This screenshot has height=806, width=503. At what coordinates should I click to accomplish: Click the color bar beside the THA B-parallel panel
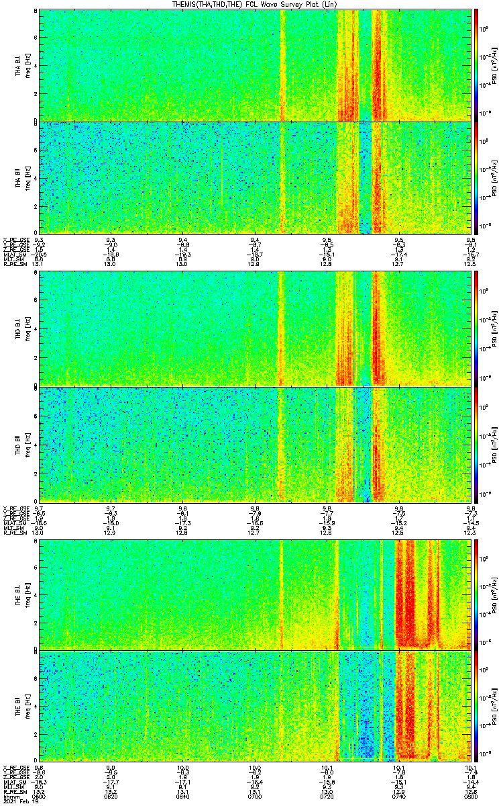coord(476,177)
